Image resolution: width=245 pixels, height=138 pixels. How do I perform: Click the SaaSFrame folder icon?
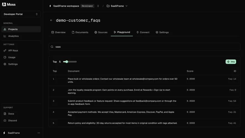tap(108, 6)
